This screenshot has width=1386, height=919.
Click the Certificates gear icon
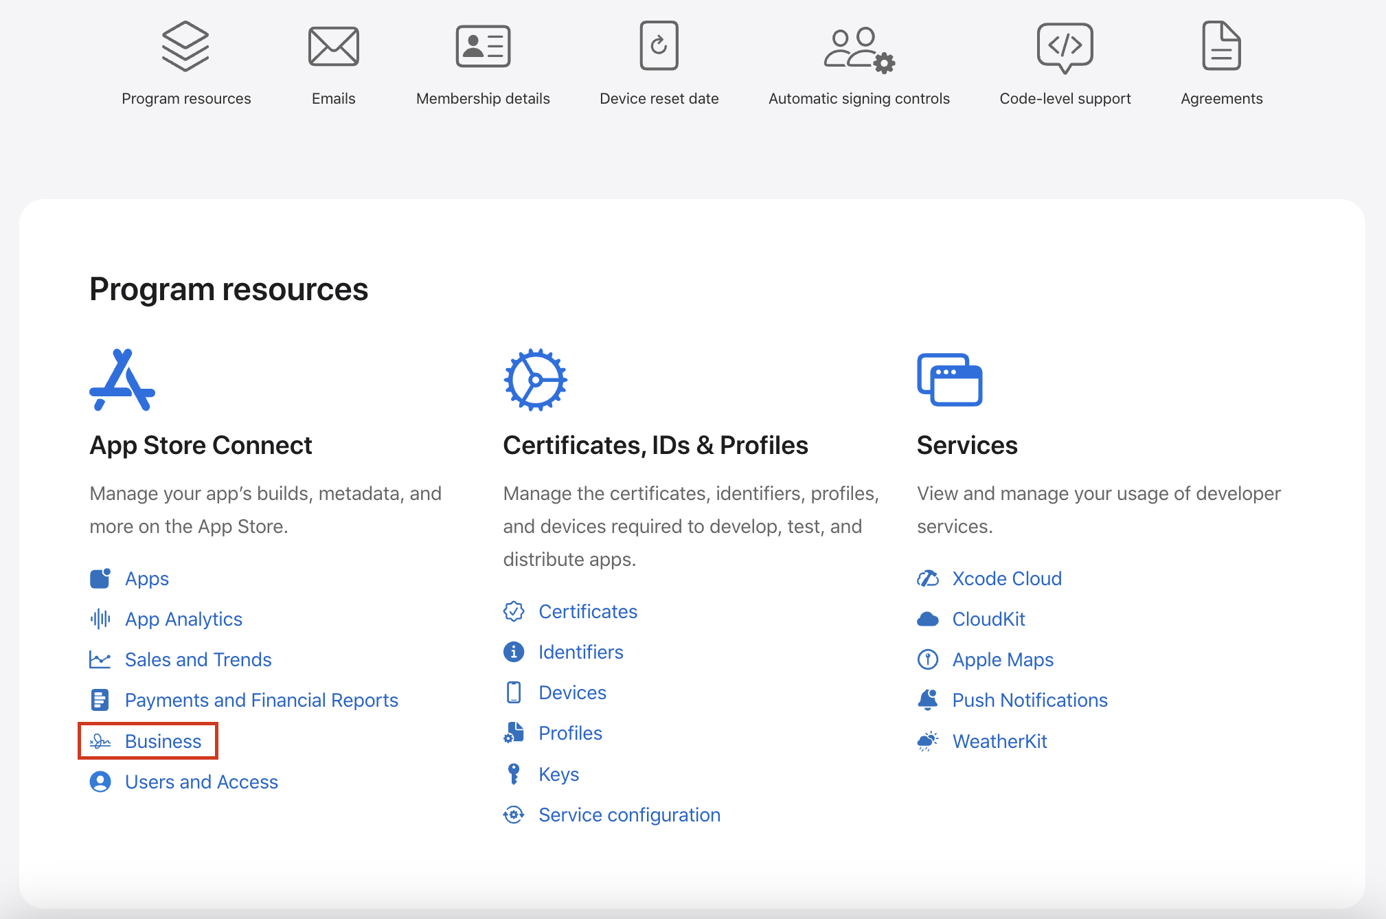(x=535, y=380)
